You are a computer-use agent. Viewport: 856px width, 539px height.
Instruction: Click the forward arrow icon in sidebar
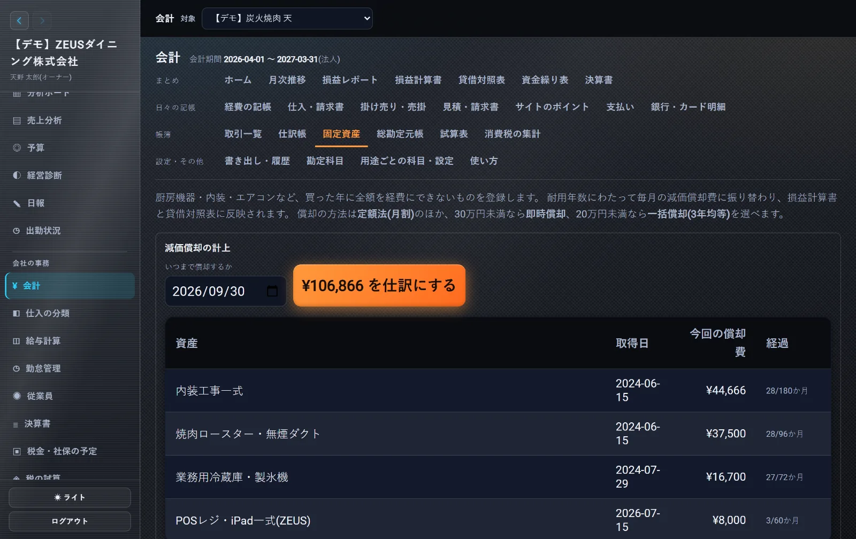click(x=42, y=20)
